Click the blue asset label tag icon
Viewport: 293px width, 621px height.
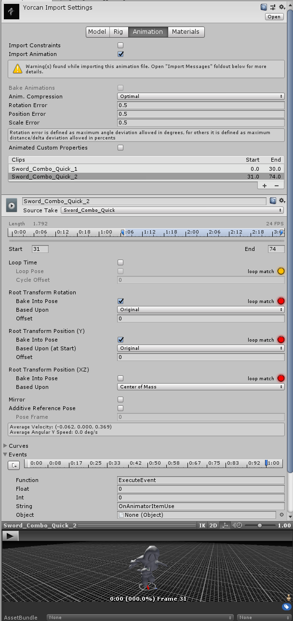286,607
